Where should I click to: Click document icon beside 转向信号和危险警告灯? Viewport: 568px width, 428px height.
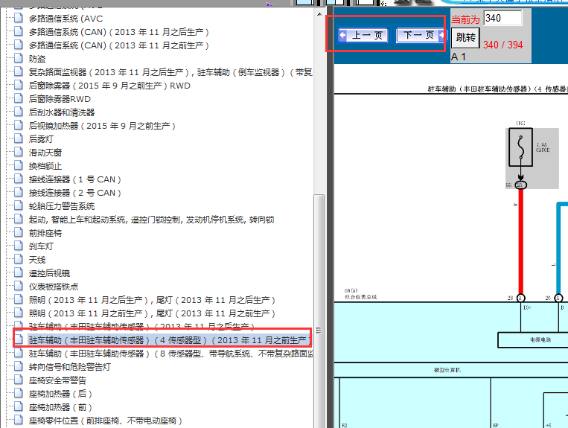18,366
